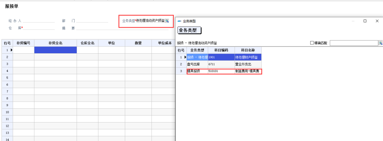Click the 业务类型 dialog title icon
The image size is (383, 141).
[x=179, y=21]
